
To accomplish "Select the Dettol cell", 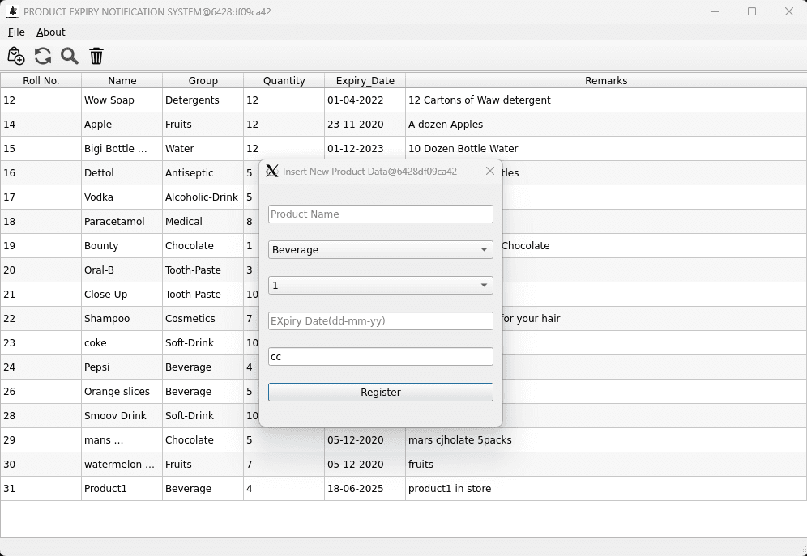I will click(x=122, y=172).
